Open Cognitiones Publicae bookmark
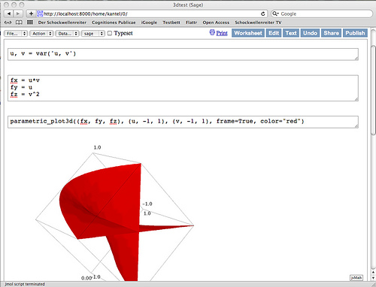This screenshot has height=287, width=376. pyautogui.click(x=114, y=23)
